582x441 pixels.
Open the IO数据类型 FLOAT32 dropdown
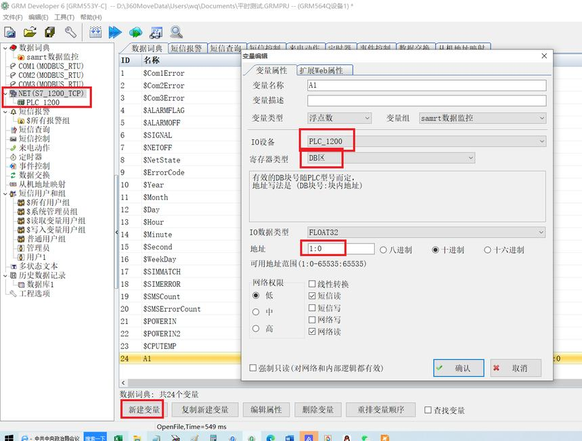[x=426, y=232]
